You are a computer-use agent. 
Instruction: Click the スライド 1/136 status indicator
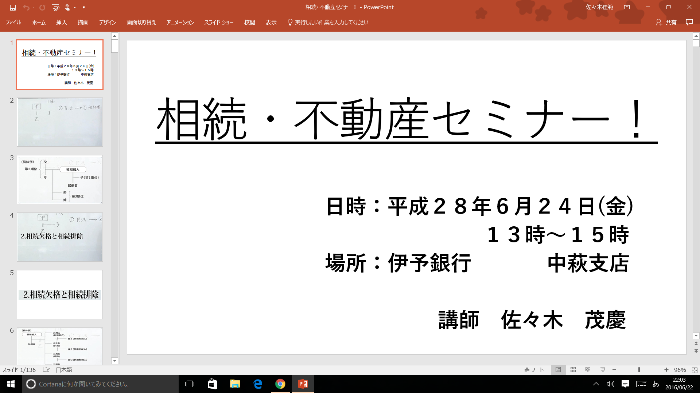click(x=19, y=370)
